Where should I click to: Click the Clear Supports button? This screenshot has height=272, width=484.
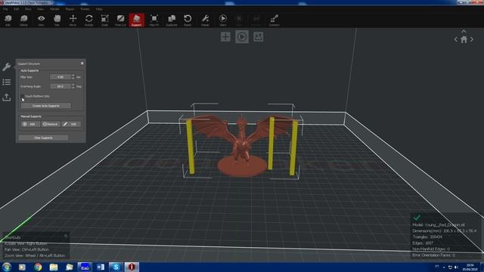(x=43, y=138)
